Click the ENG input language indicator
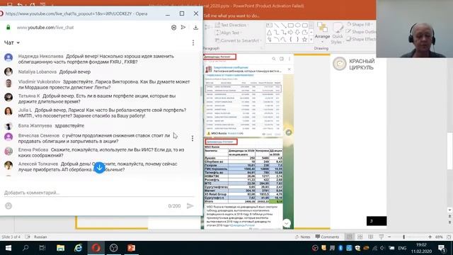Screen dimensions: 453x255 pos(402,248)
